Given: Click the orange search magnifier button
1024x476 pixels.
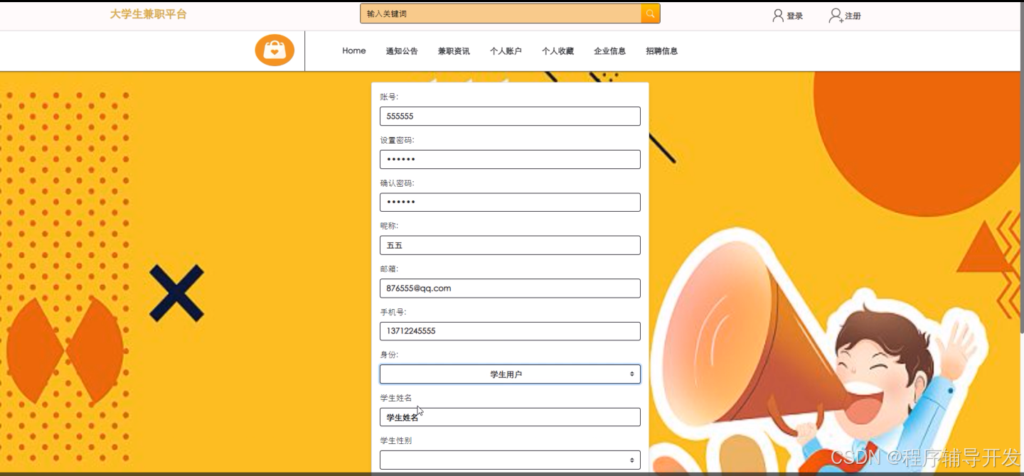Looking at the screenshot, I should (x=650, y=13).
